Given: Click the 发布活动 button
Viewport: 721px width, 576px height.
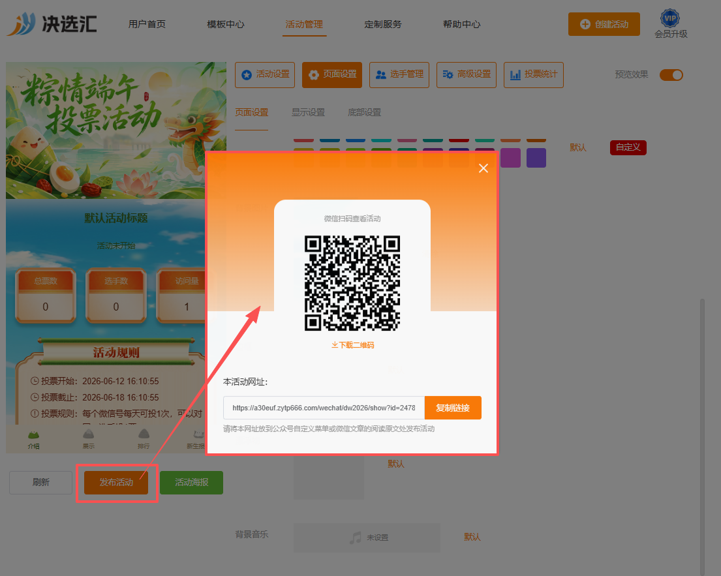Looking at the screenshot, I should (x=116, y=482).
